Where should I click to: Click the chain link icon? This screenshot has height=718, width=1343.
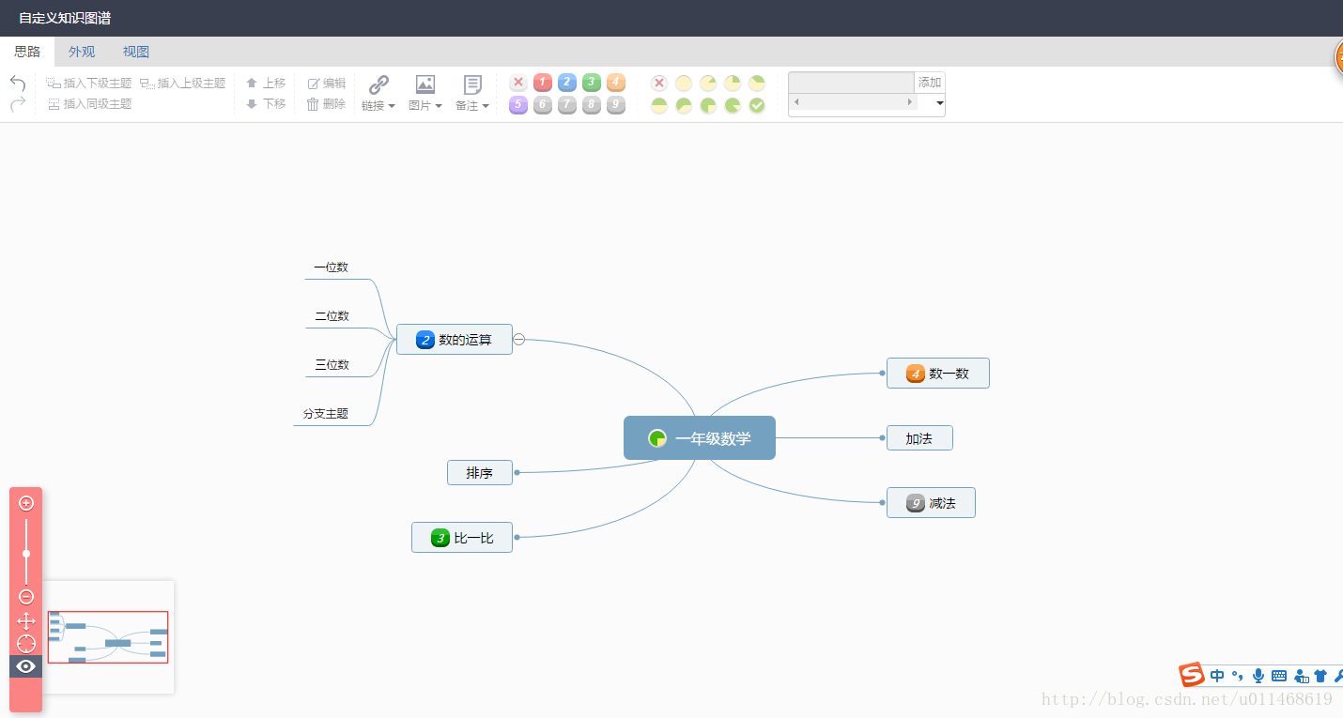[378, 84]
